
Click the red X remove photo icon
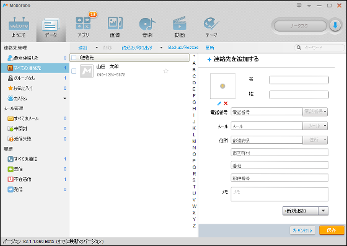(226, 103)
